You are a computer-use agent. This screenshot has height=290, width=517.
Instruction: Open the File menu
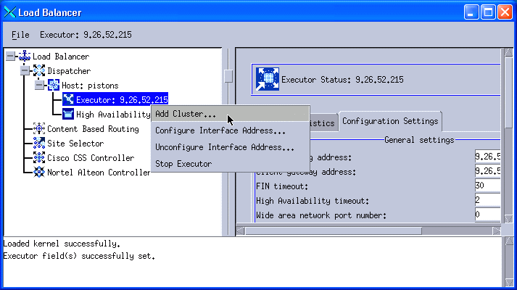[20, 34]
